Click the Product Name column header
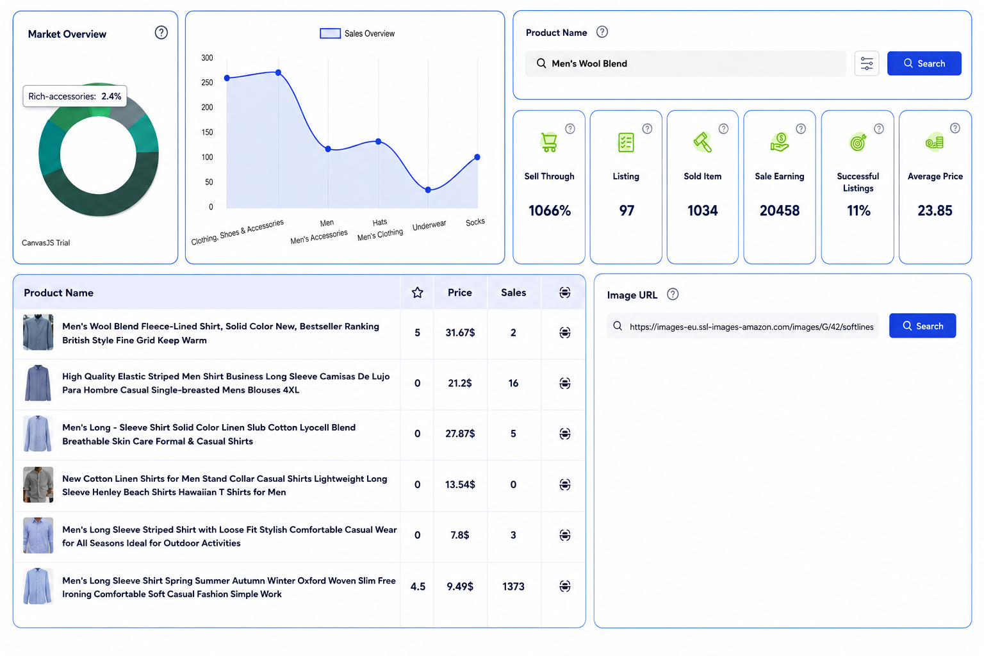This screenshot has height=656, width=984. click(x=58, y=293)
